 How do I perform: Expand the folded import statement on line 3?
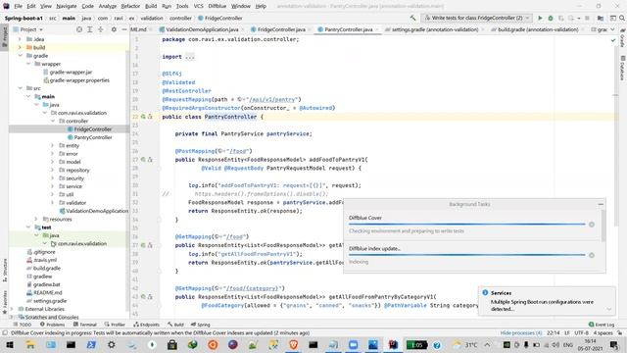pyautogui.click(x=190, y=57)
